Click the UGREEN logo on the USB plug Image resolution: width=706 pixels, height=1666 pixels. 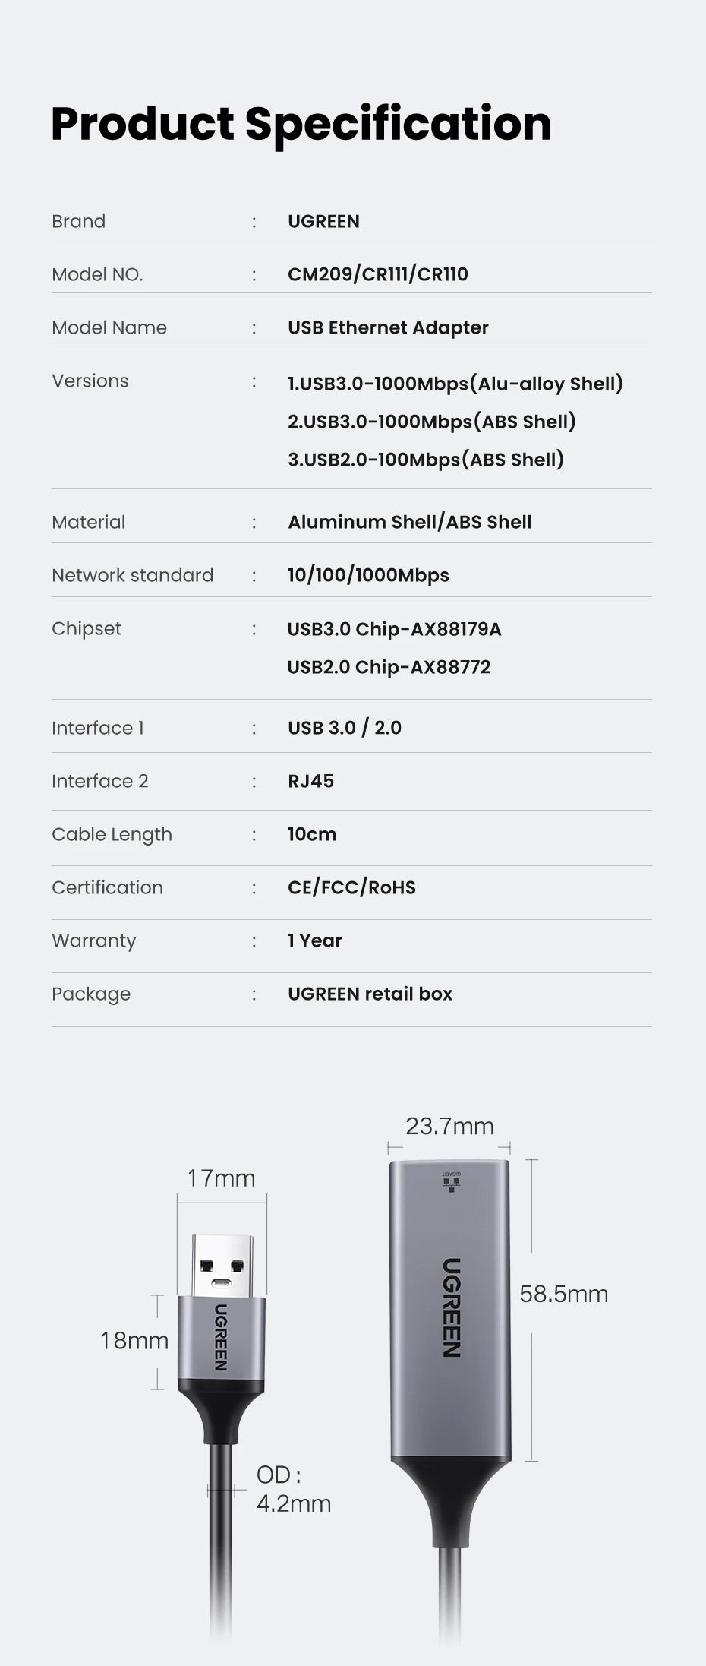(x=221, y=1337)
